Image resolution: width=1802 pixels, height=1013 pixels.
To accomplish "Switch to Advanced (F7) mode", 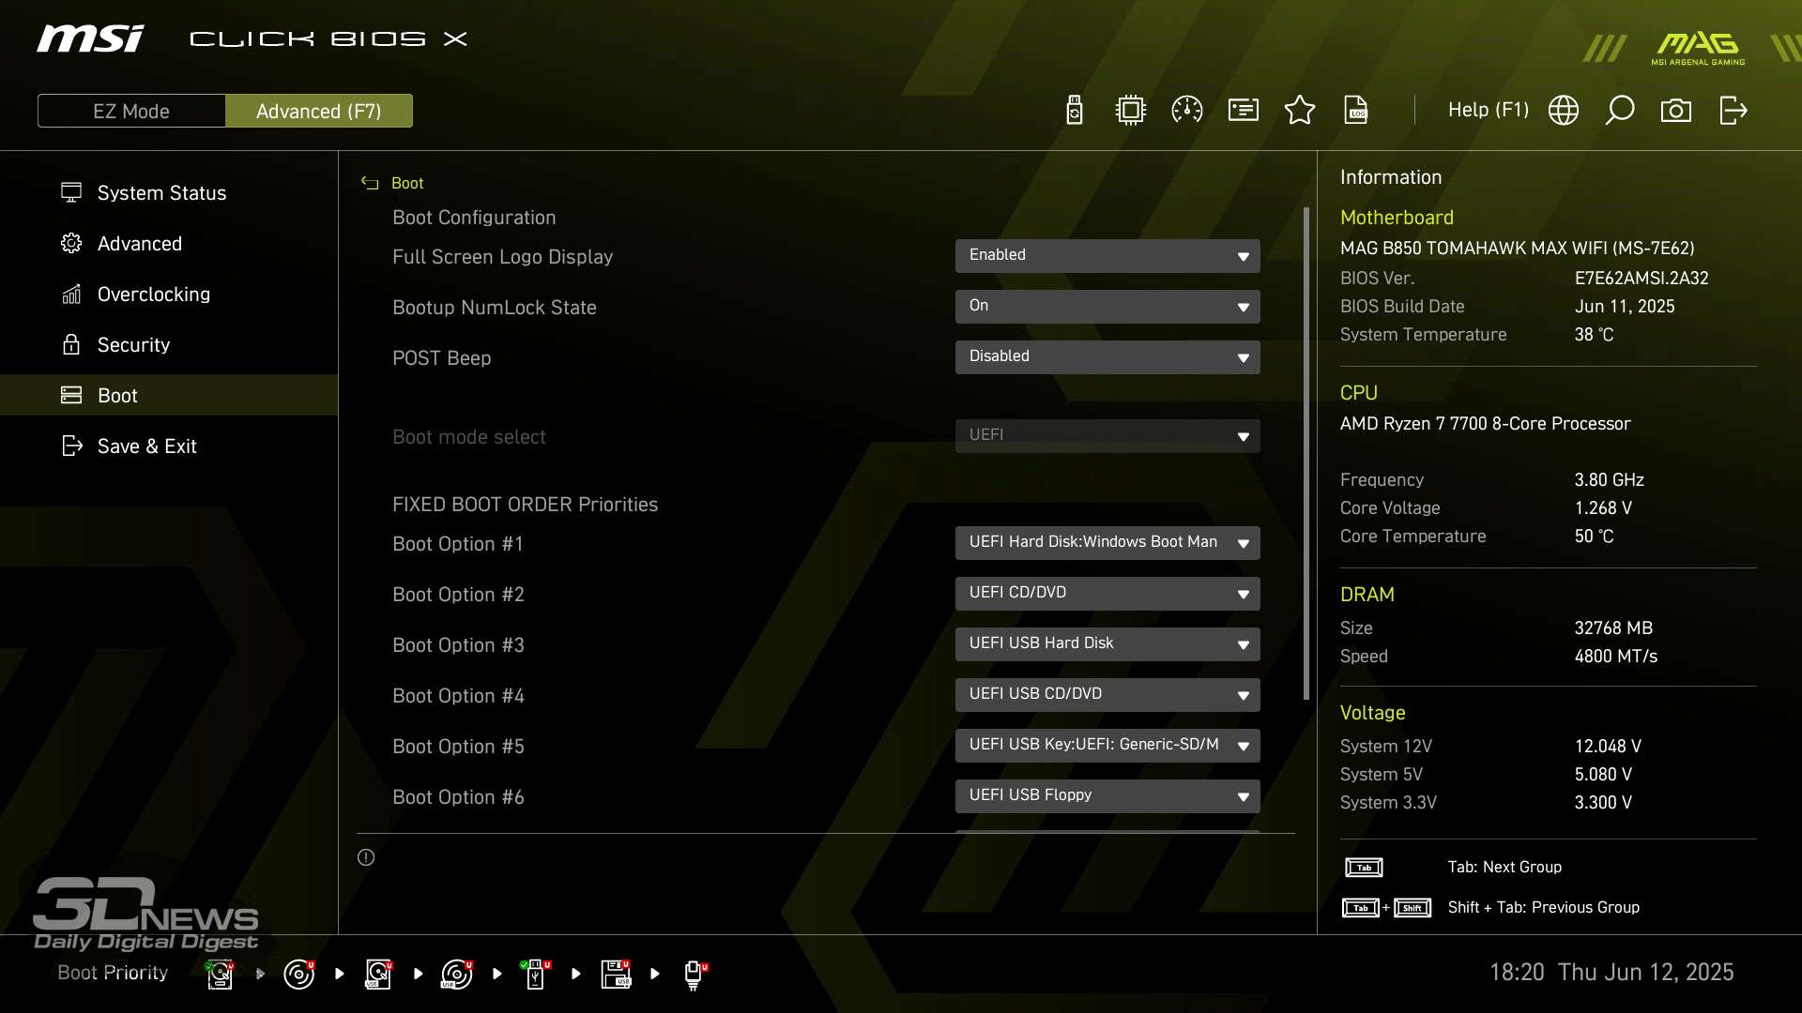I will (x=319, y=111).
